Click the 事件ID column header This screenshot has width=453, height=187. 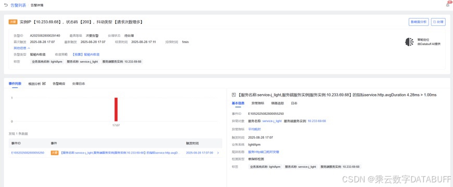click(x=16, y=143)
